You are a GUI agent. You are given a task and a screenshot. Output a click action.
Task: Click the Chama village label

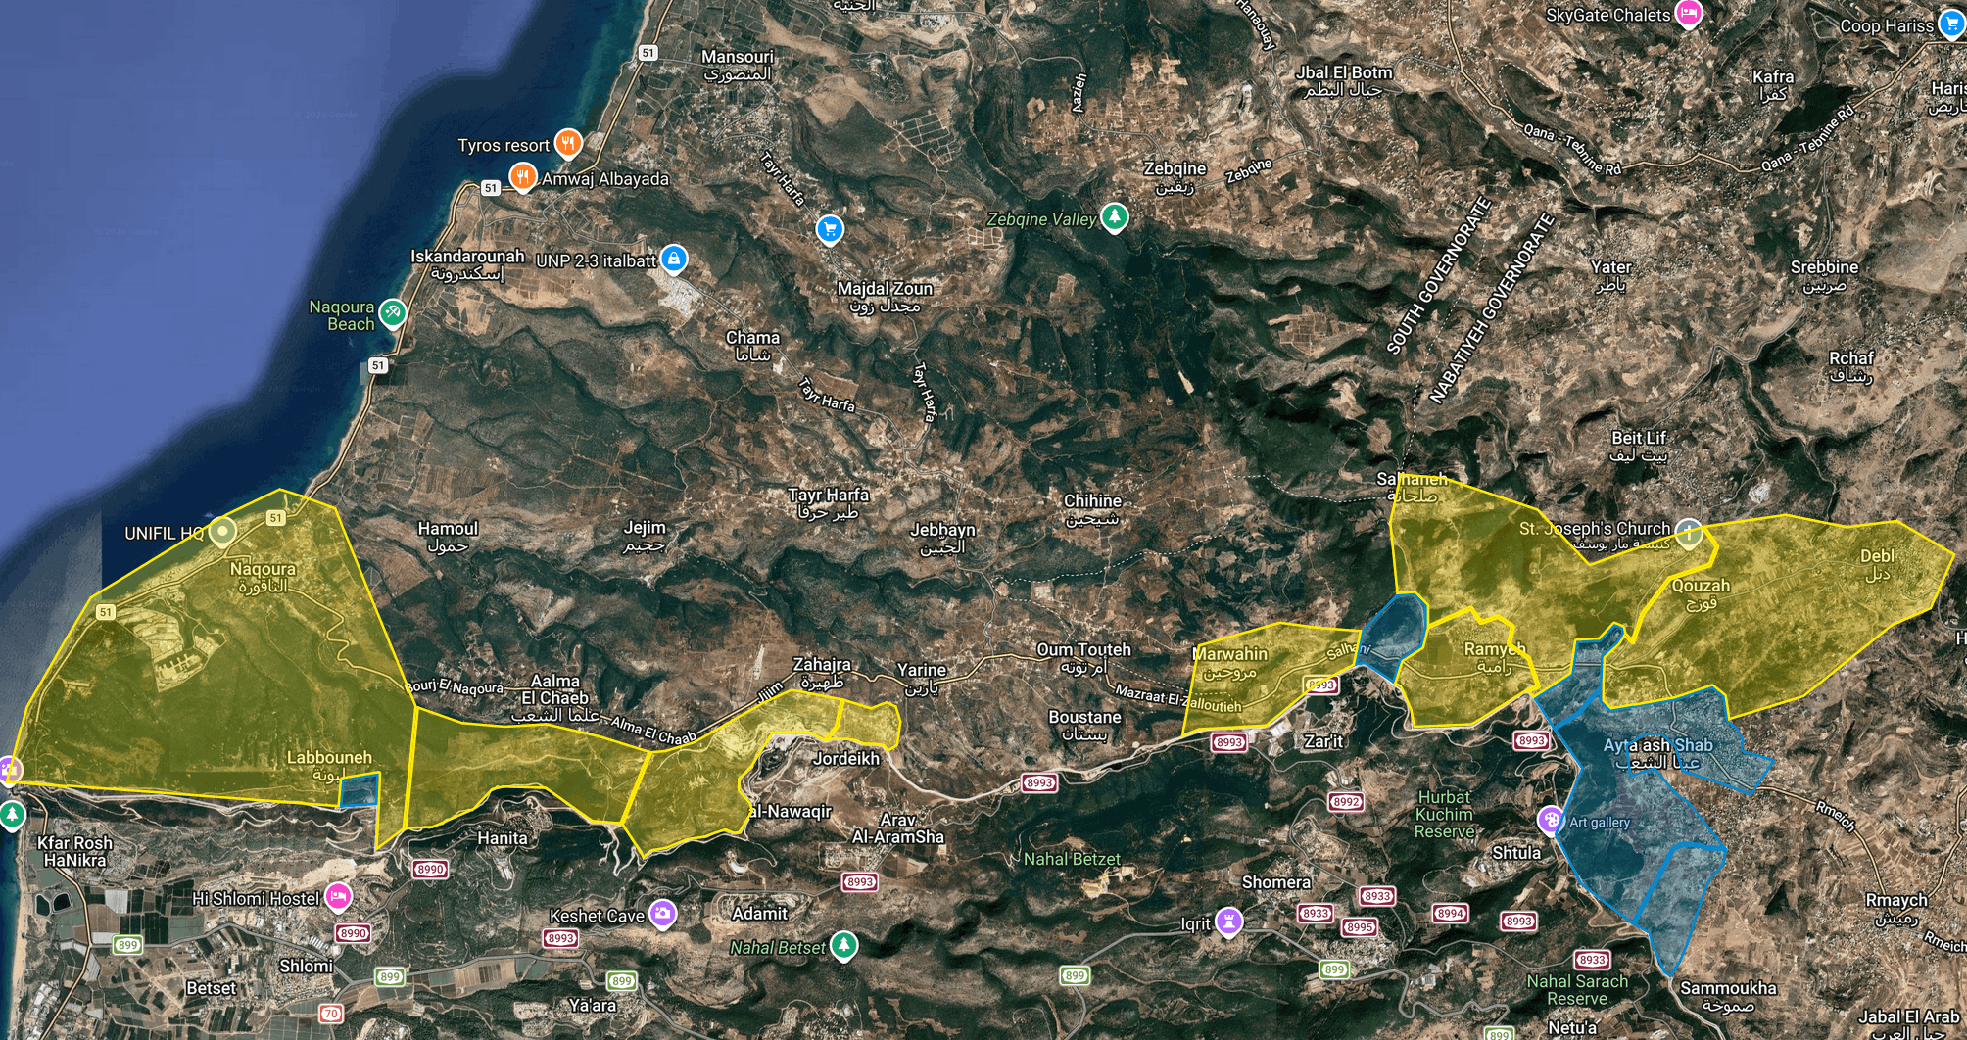pos(752,346)
